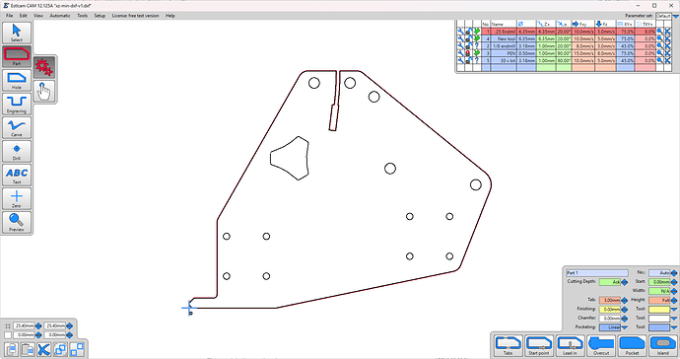Select the Pocket option
The width and height of the screenshot is (680, 359).
click(x=633, y=346)
